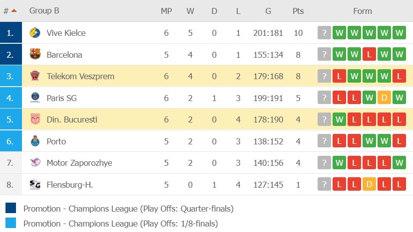Click the Vive Kielce team logo

pyautogui.click(x=35, y=33)
